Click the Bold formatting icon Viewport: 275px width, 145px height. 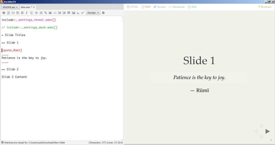22,13
